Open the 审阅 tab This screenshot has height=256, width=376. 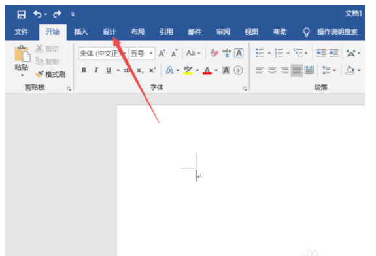223,31
